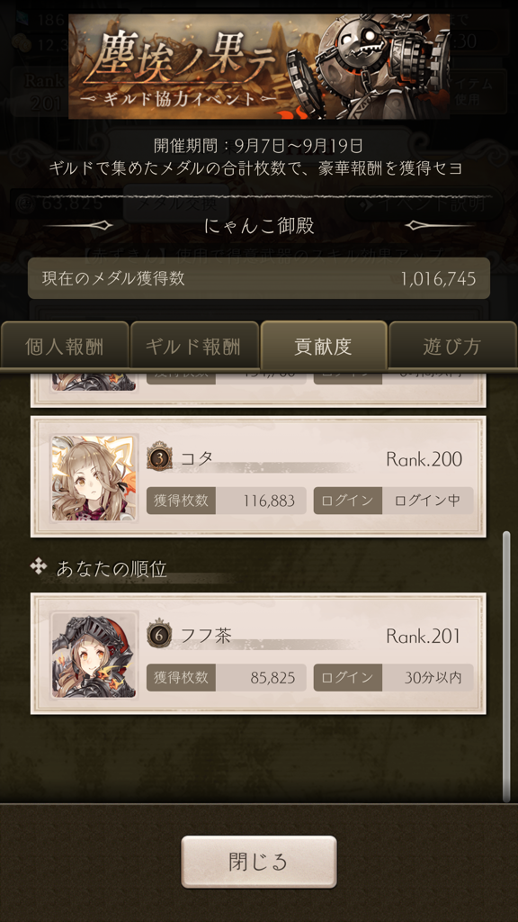The height and width of the screenshot is (922, 518).
Task: Tap コタ's character avatar
Action: point(94,478)
